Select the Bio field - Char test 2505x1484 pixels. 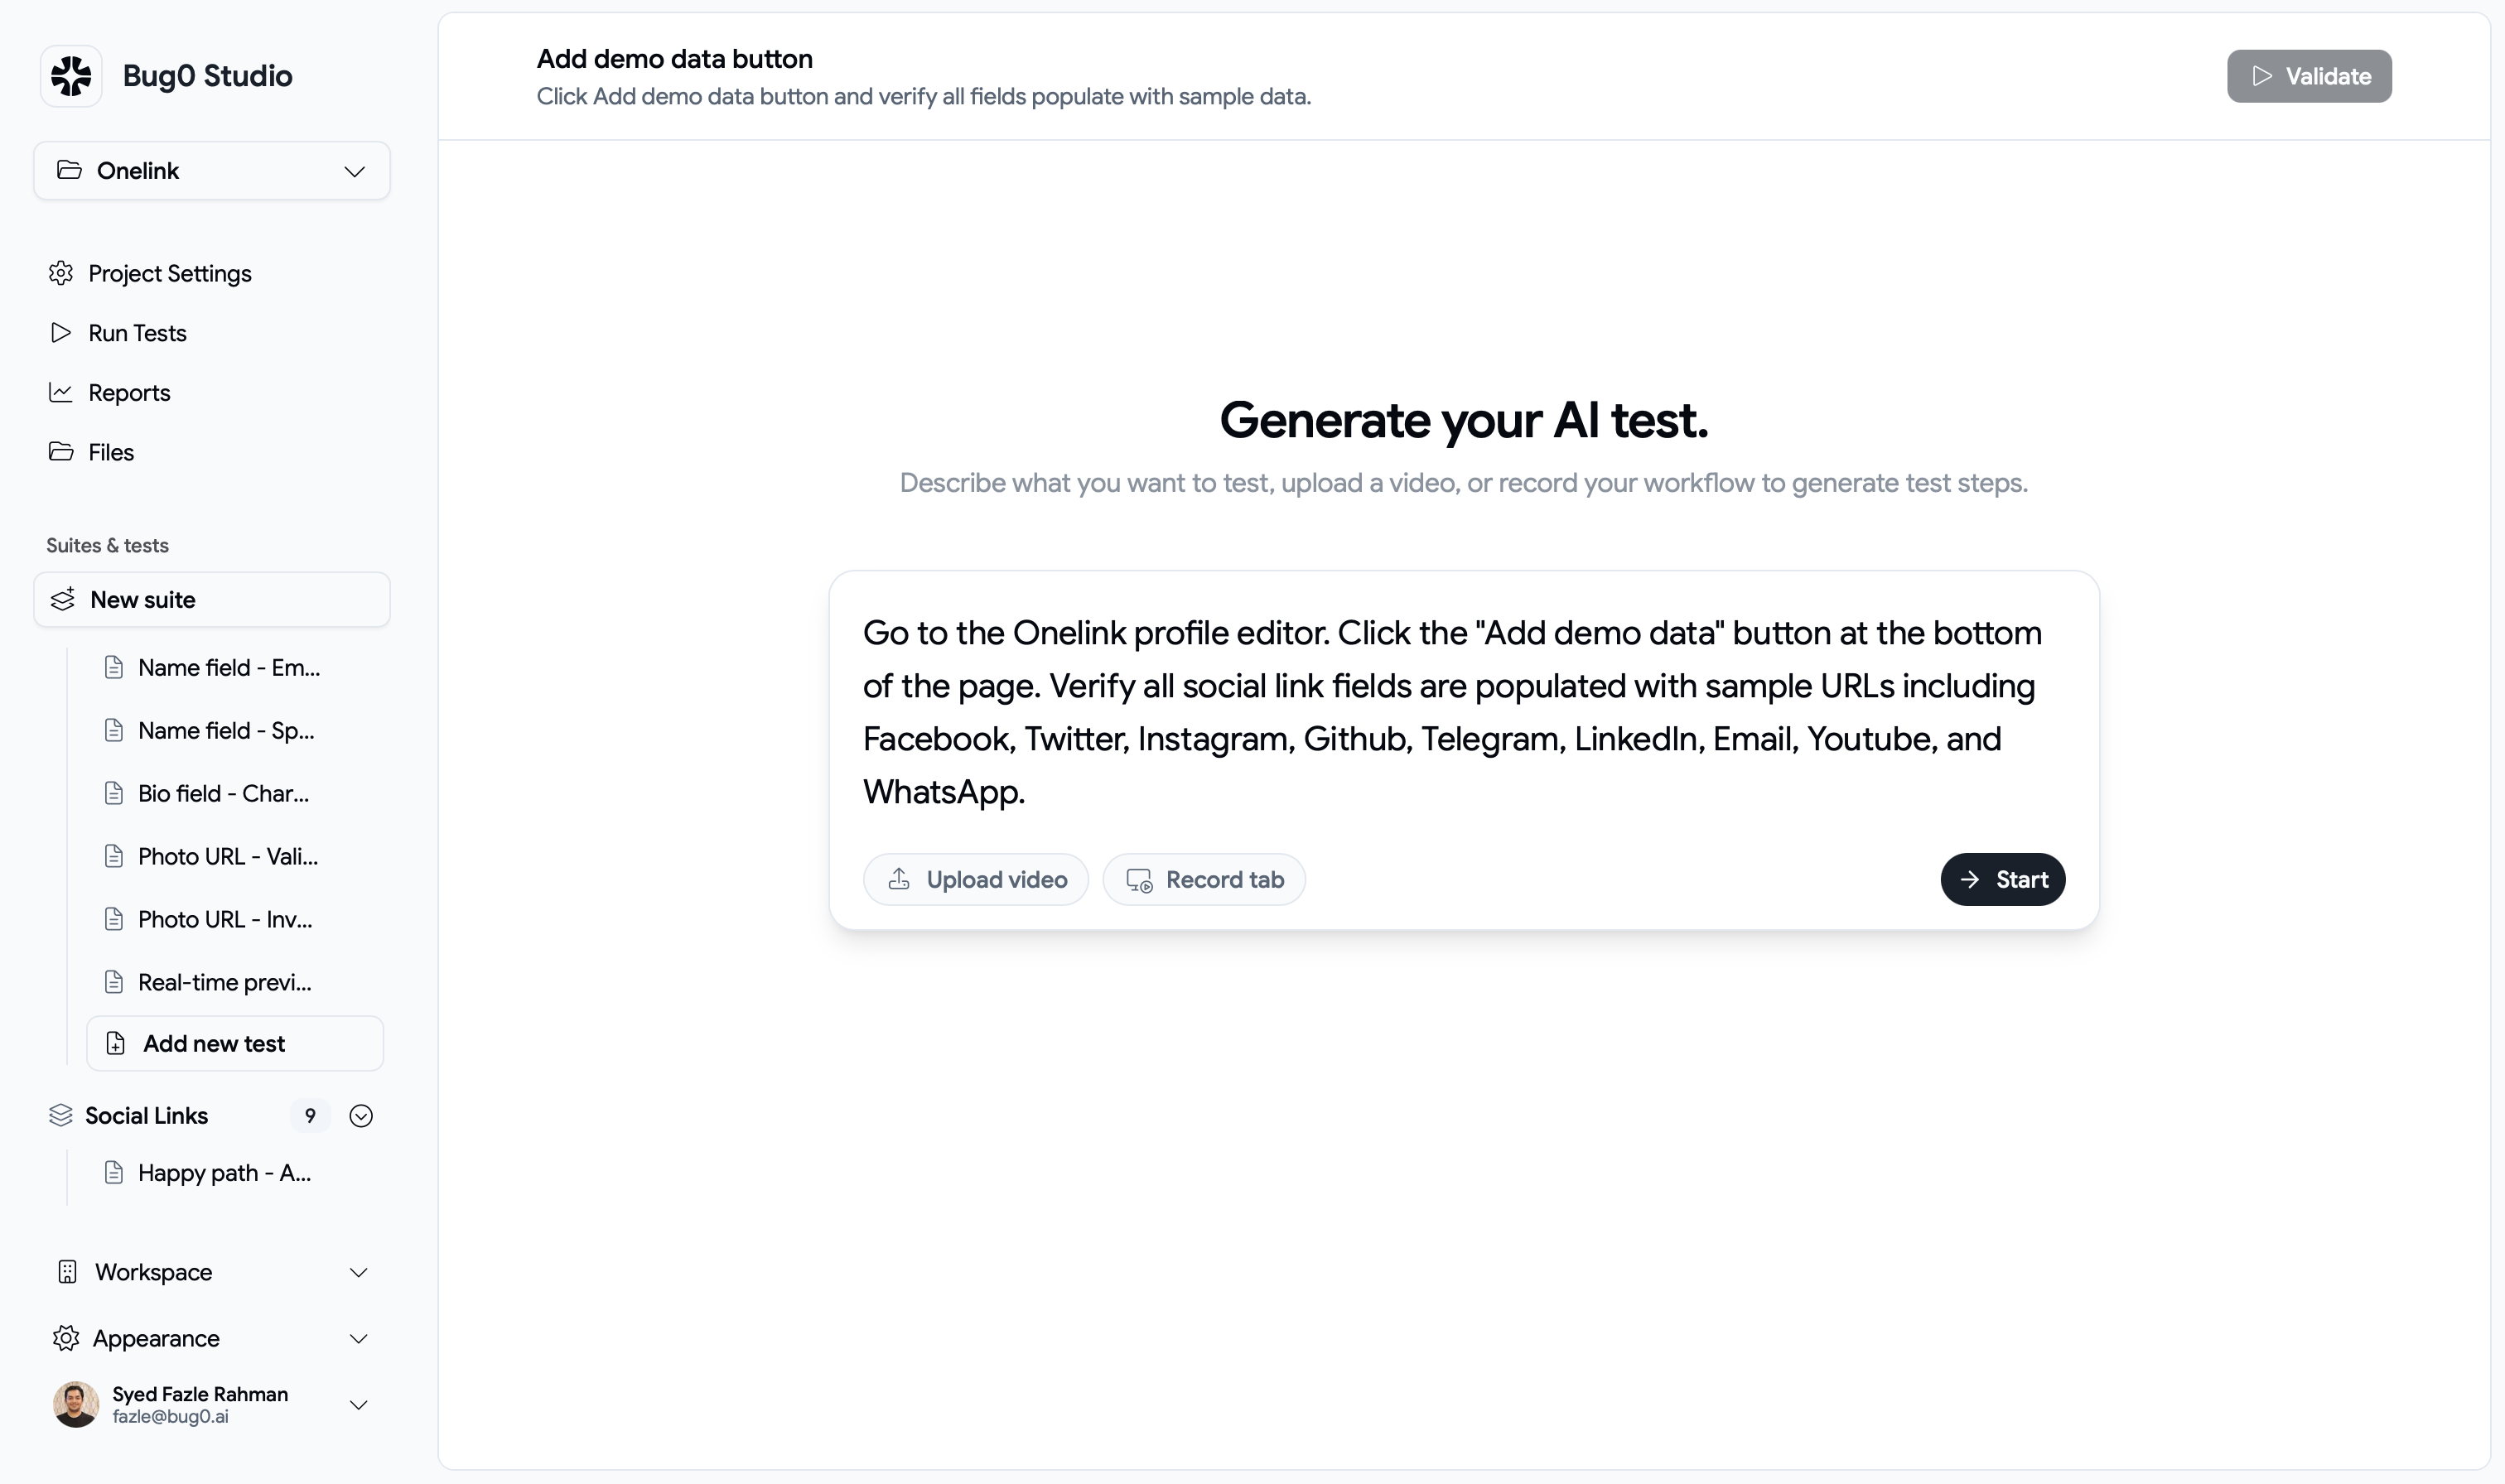pos(223,793)
